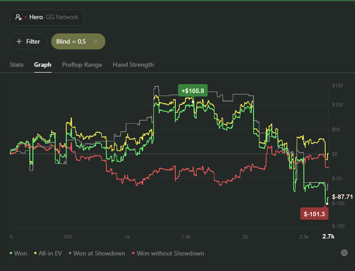This screenshot has width=355, height=271.
Task: Click the 2.7k hand count label
Action: [328, 237]
